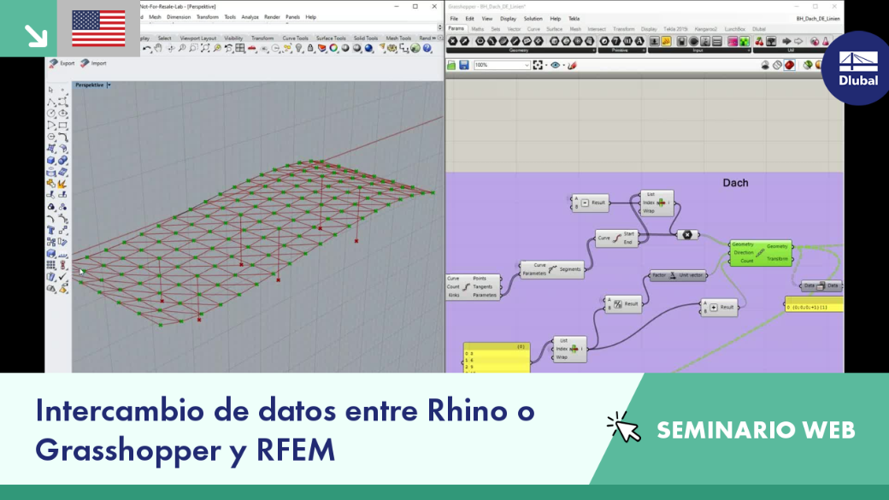Click the sketch brush icon in Grasshopper canvas bar

(573, 65)
